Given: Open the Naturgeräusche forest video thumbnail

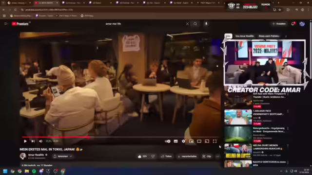Looking at the screenshot, I should click(238, 134).
